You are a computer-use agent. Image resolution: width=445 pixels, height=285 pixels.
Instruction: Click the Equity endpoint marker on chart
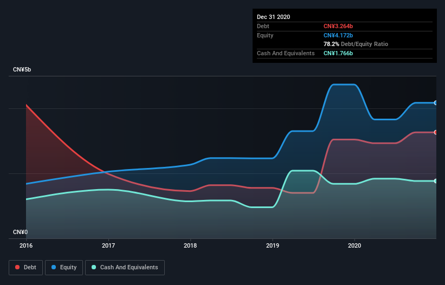point(435,102)
